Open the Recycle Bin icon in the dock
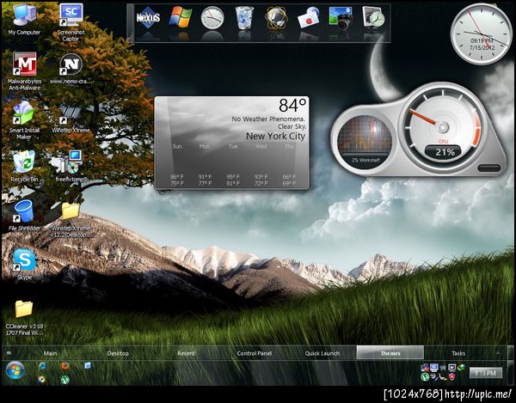Image resolution: width=516 pixels, height=403 pixels. click(x=244, y=18)
